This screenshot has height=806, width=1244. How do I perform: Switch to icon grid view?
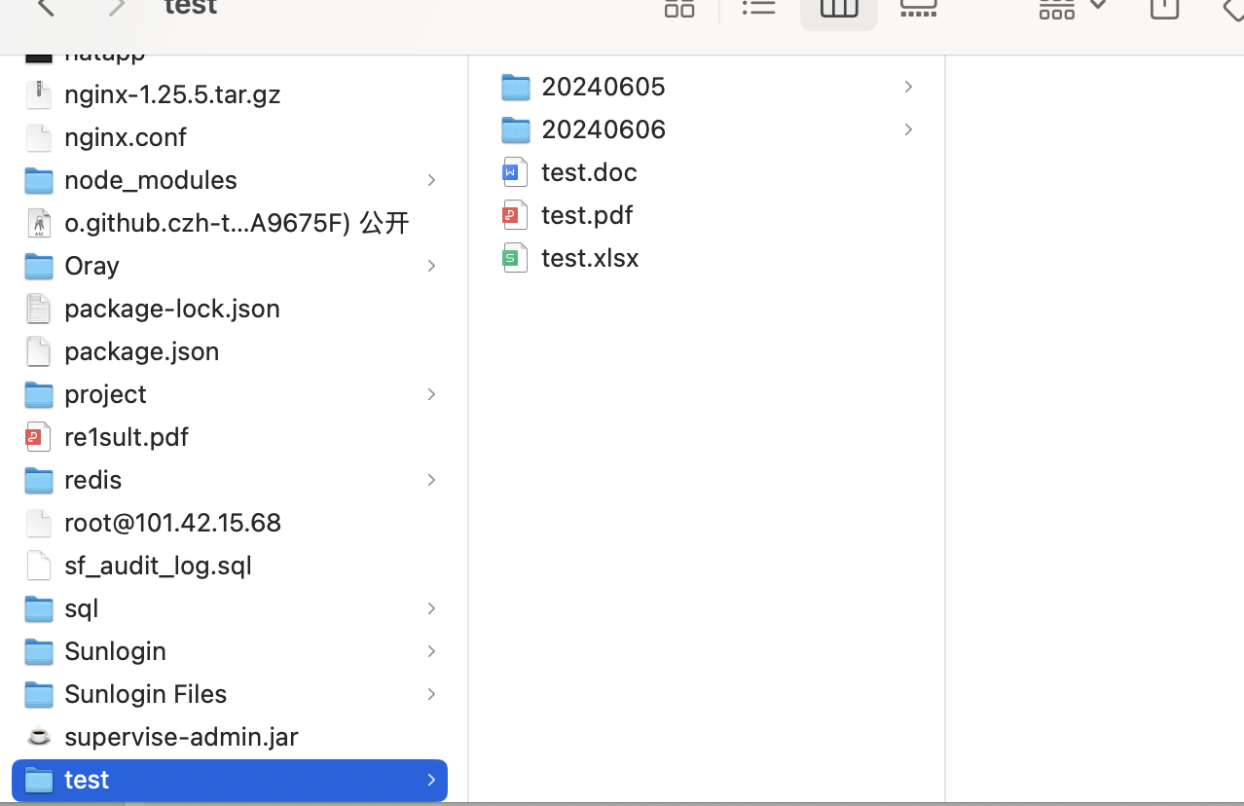click(679, 8)
